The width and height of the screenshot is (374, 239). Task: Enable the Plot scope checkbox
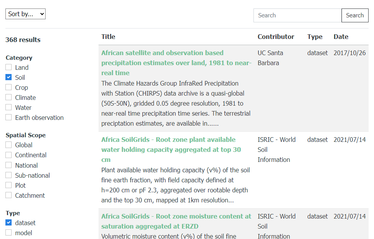tap(8, 185)
